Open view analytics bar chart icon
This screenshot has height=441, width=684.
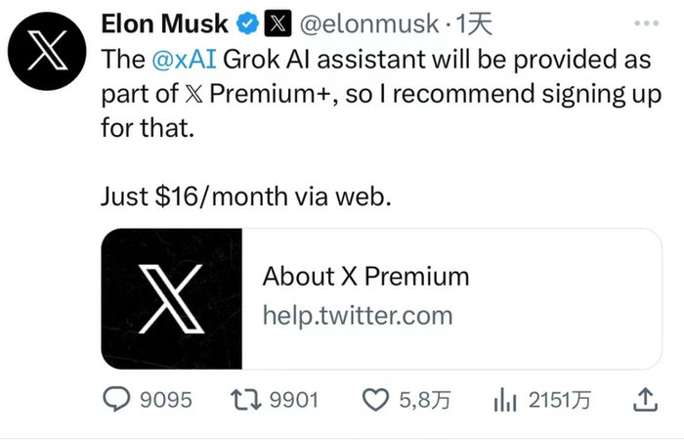tap(504, 400)
